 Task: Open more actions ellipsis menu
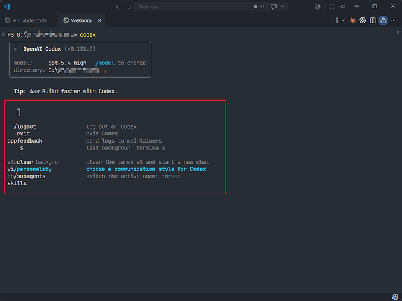(394, 20)
